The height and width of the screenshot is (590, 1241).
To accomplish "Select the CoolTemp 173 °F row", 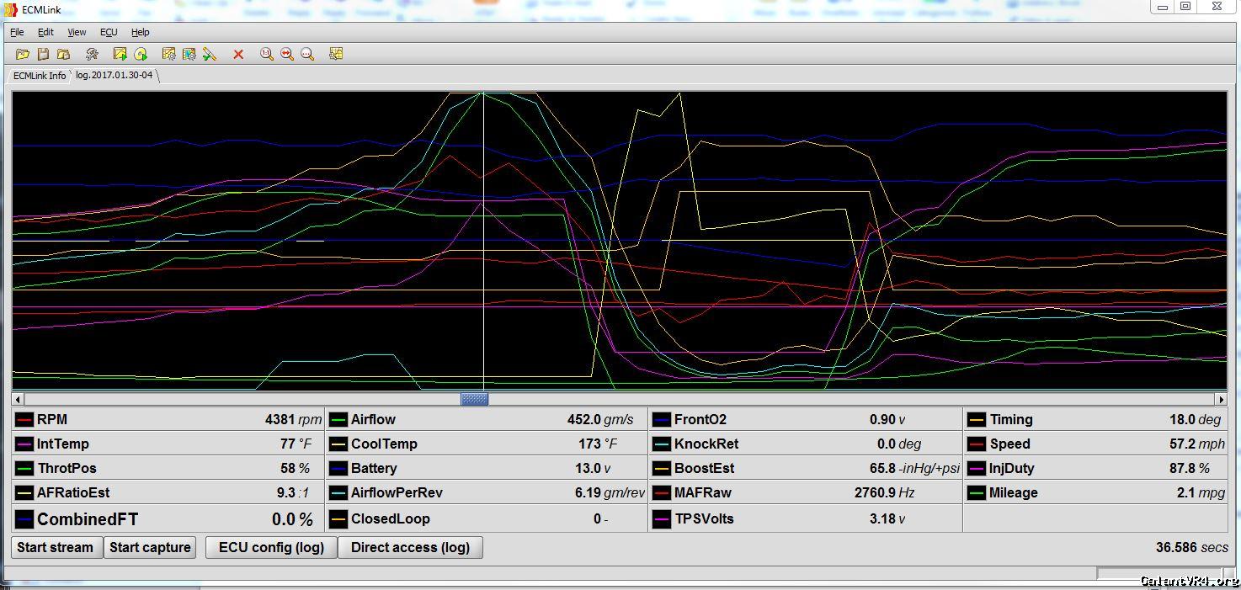I will click(x=487, y=444).
